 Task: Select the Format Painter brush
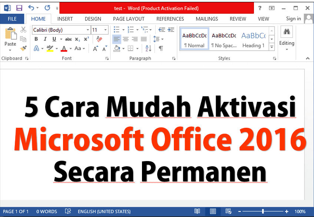coord(23,48)
